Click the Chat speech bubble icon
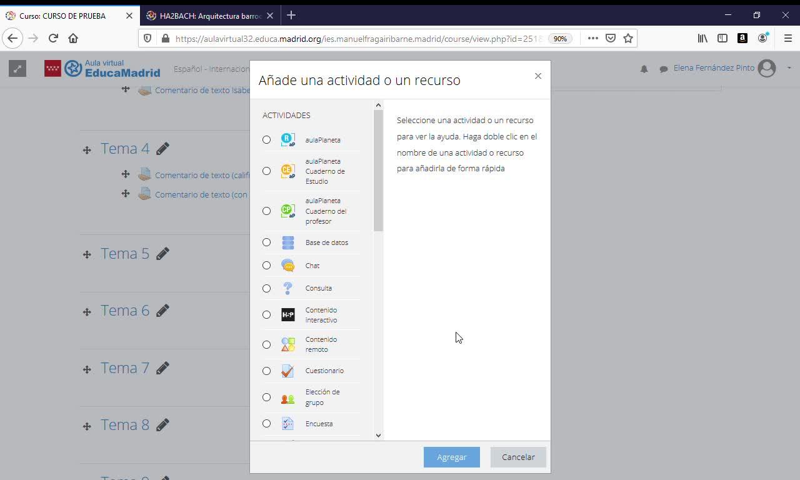800x480 pixels. pos(288,266)
